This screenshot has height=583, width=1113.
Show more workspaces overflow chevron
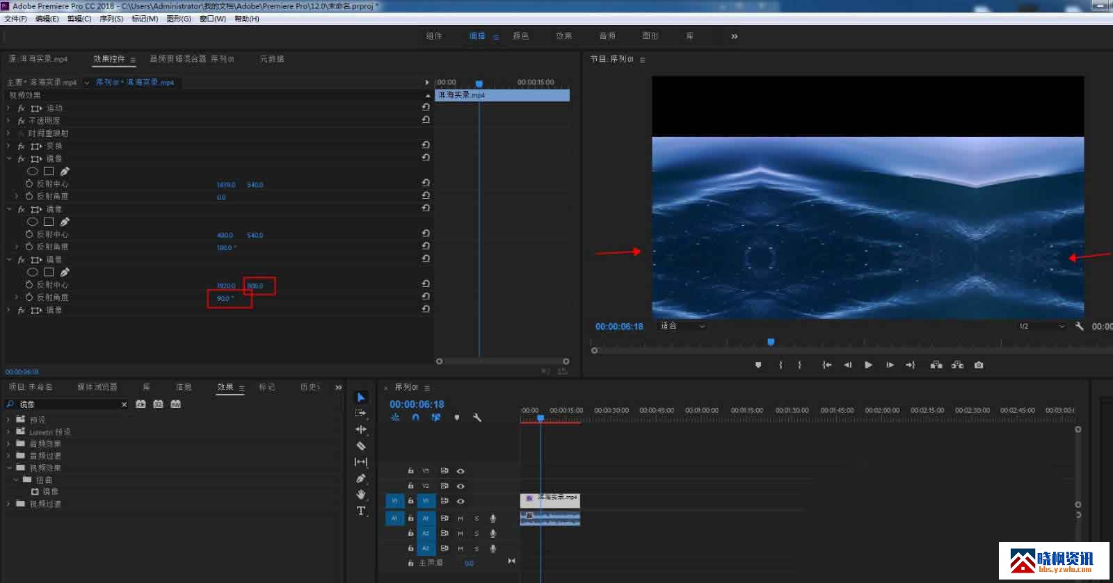735,36
